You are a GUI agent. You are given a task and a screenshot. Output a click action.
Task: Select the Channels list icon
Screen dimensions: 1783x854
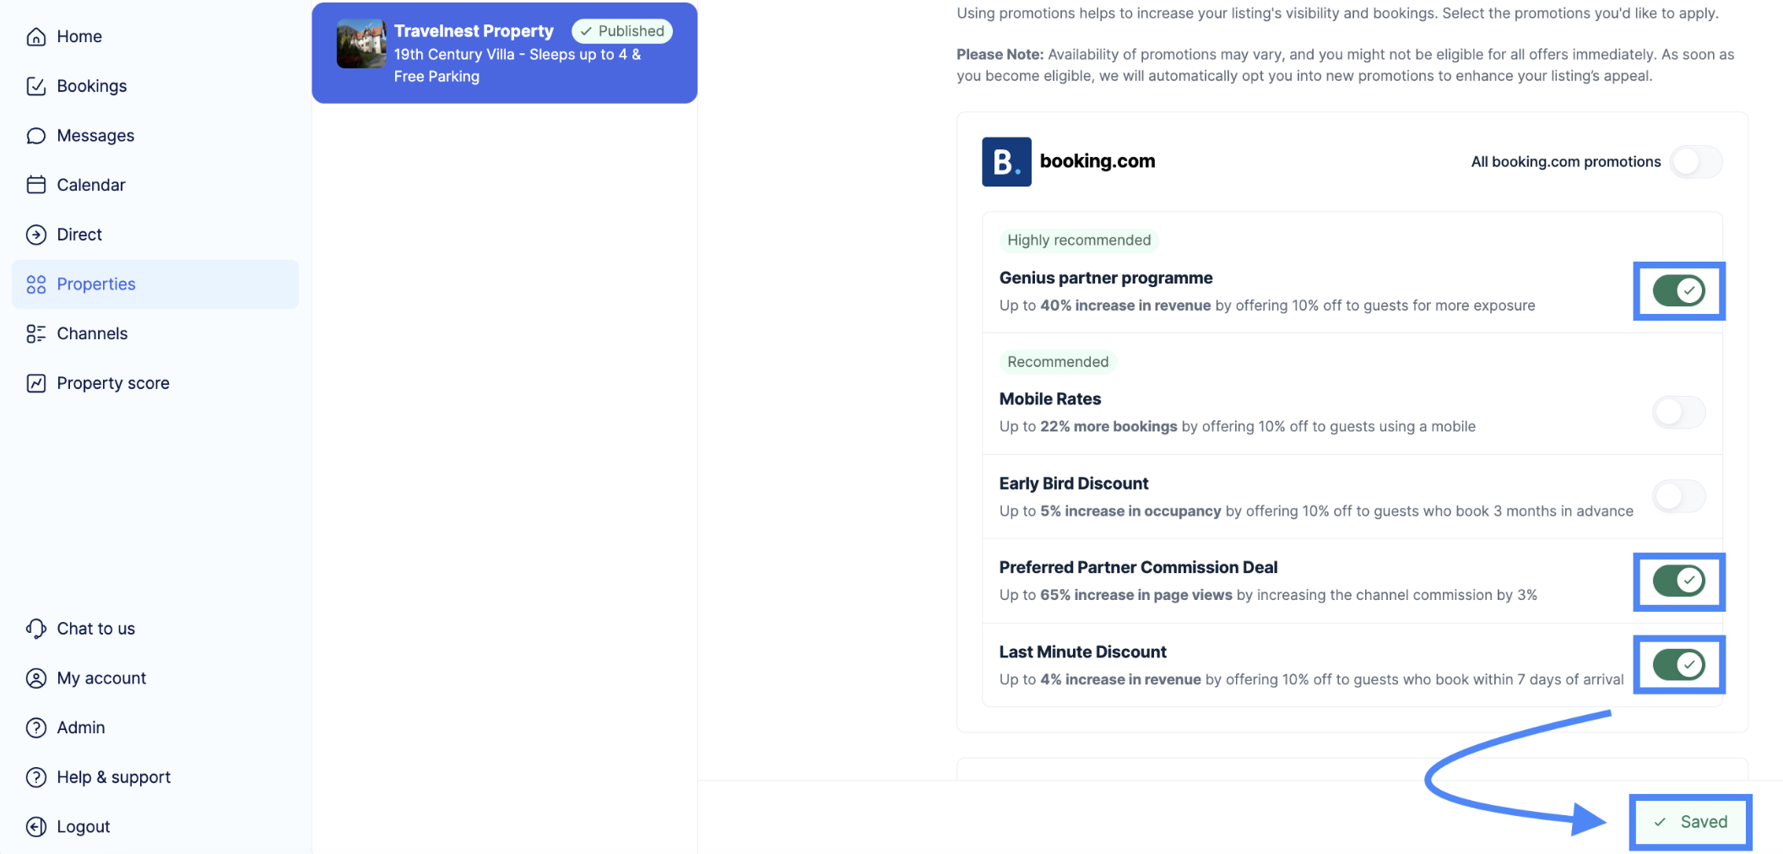click(x=35, y=333)
